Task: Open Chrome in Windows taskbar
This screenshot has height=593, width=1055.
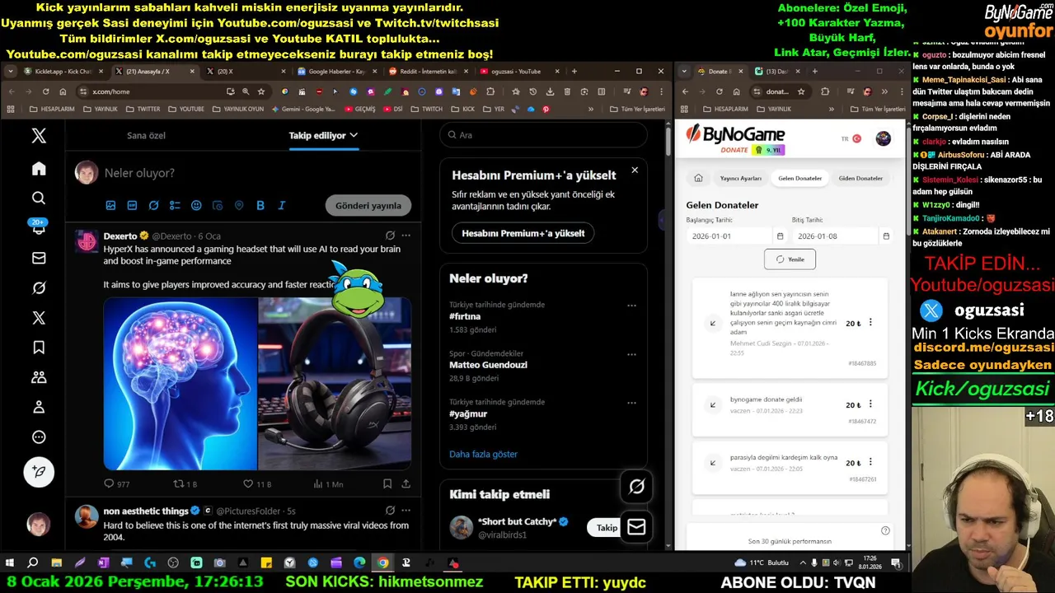Action: 382,563
